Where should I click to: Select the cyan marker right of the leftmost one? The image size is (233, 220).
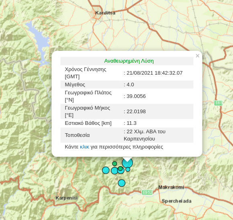[114, 171]
